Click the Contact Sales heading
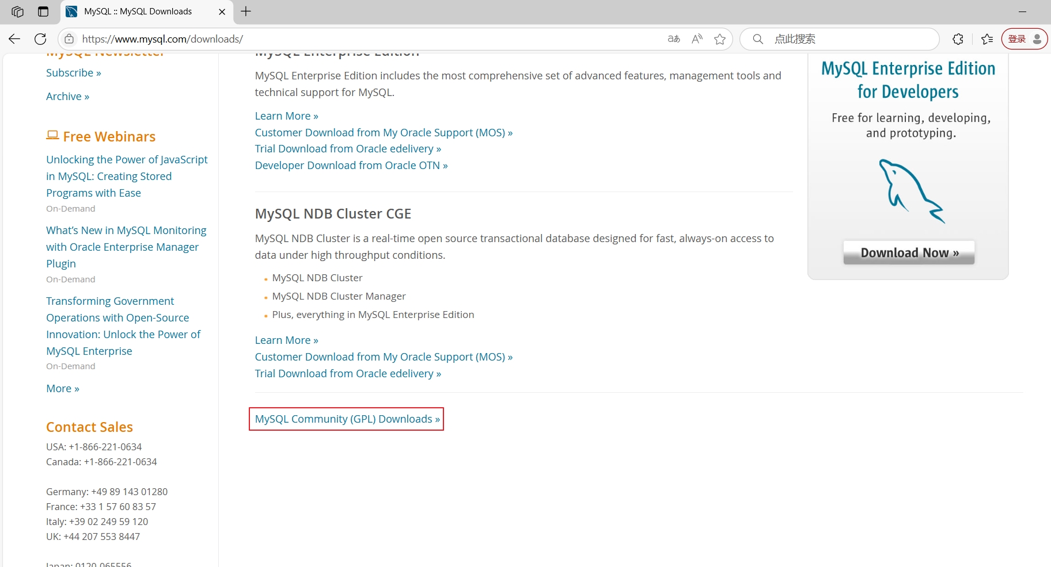 point(89,427)
